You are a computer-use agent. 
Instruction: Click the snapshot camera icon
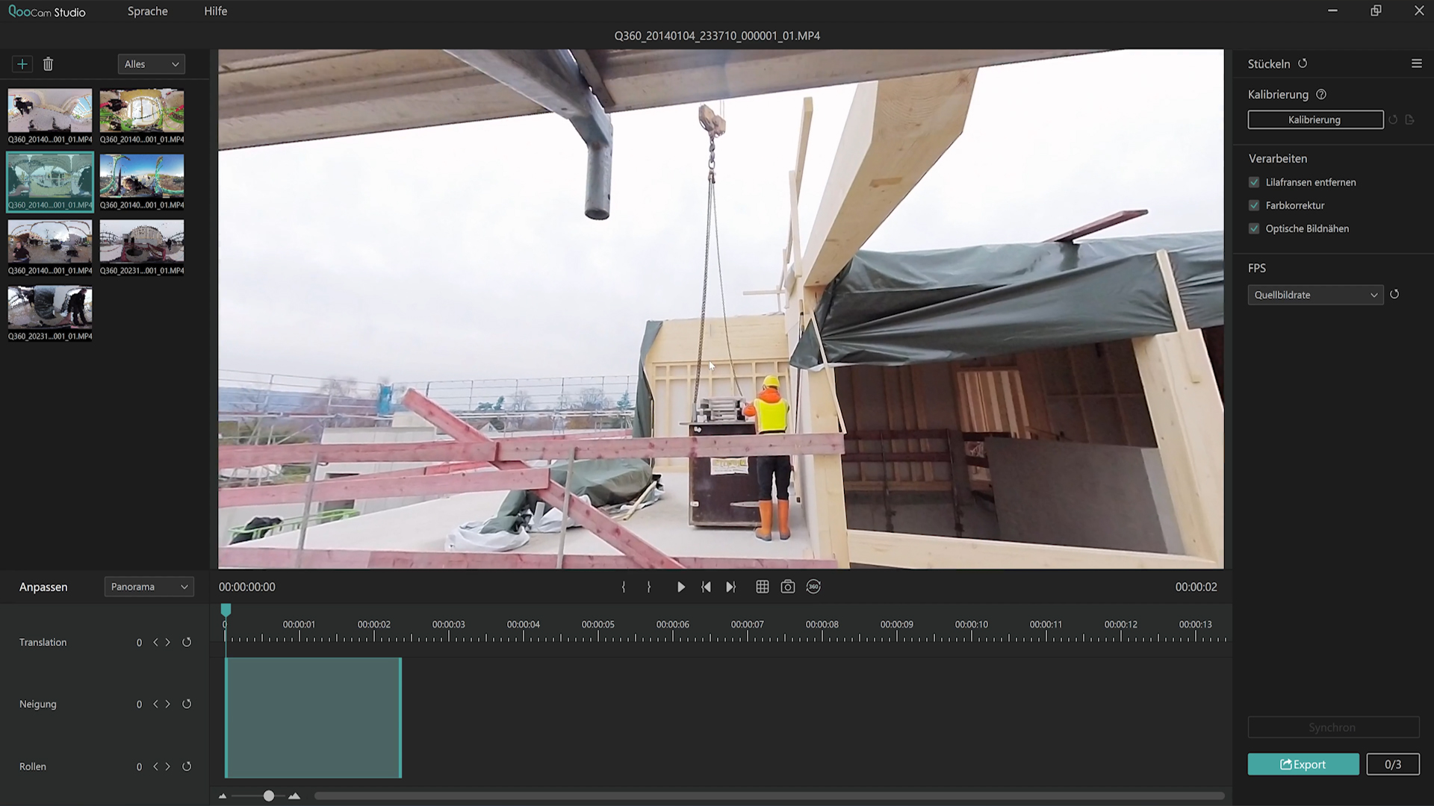click(787, 587)
